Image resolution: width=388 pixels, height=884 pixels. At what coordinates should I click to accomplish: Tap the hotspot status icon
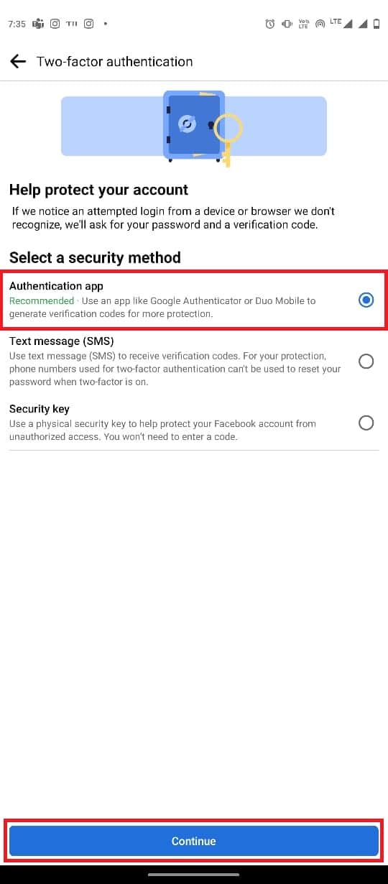click(320, 24)
